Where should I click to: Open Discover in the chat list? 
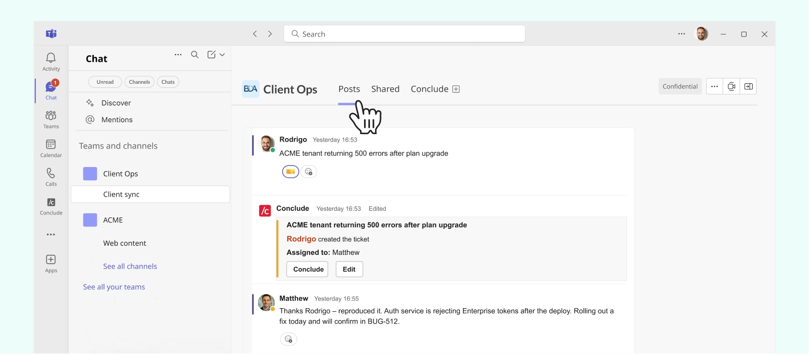coord(116,103)
